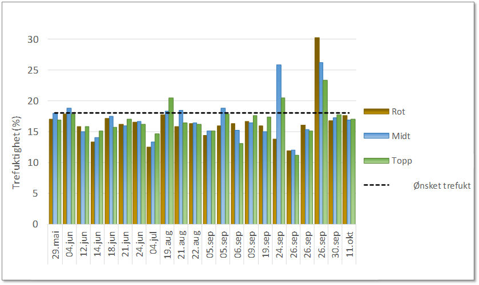
Task: Select the blue Midt bar for 04.jun
Action: click(69, 166)
